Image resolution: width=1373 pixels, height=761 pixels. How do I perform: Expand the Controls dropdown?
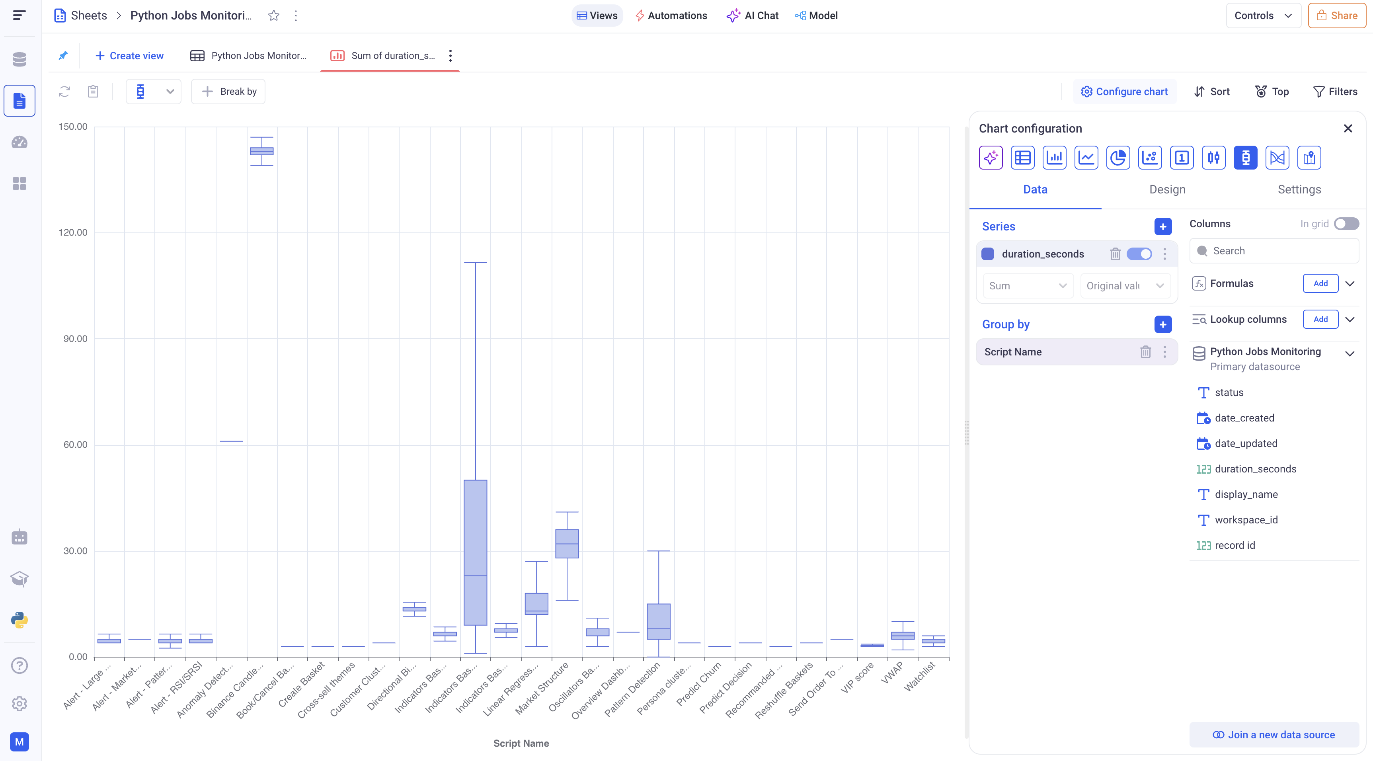1263,16
